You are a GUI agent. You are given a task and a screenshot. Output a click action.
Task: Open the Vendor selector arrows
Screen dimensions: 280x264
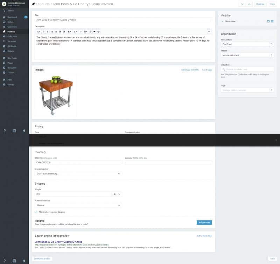[x=272, y=55]
